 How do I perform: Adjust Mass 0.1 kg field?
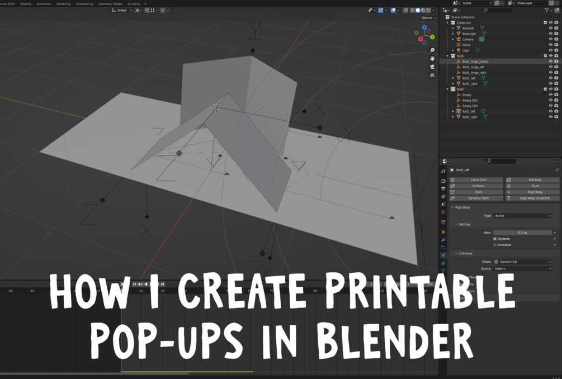click(x=522, y=233)
